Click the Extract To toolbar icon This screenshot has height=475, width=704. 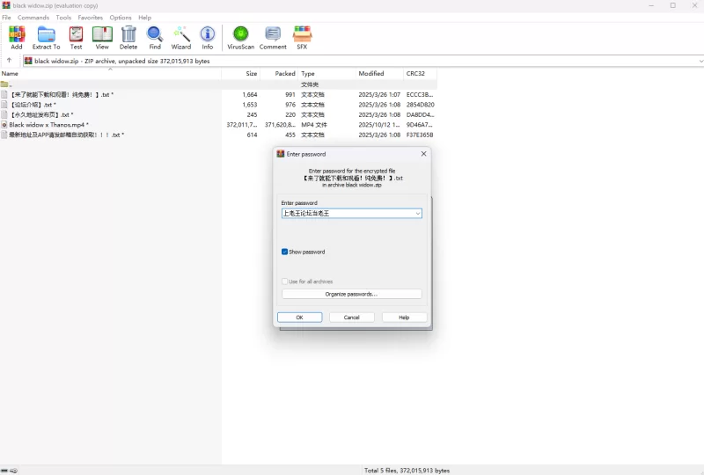point(46,37)
